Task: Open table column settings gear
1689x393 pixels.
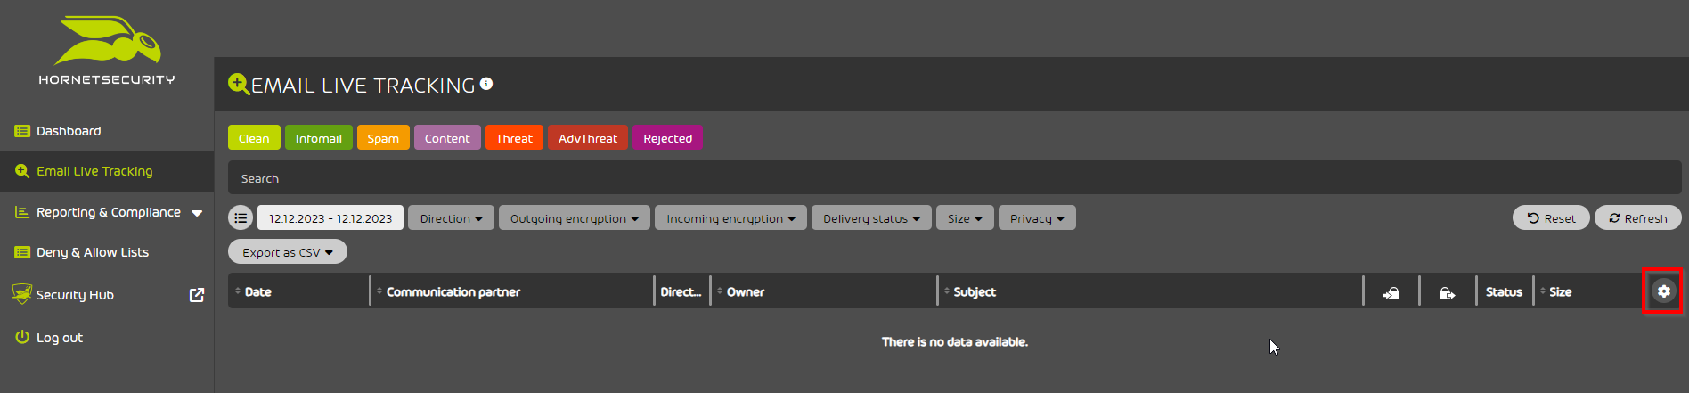Action: coord(1663,291)
